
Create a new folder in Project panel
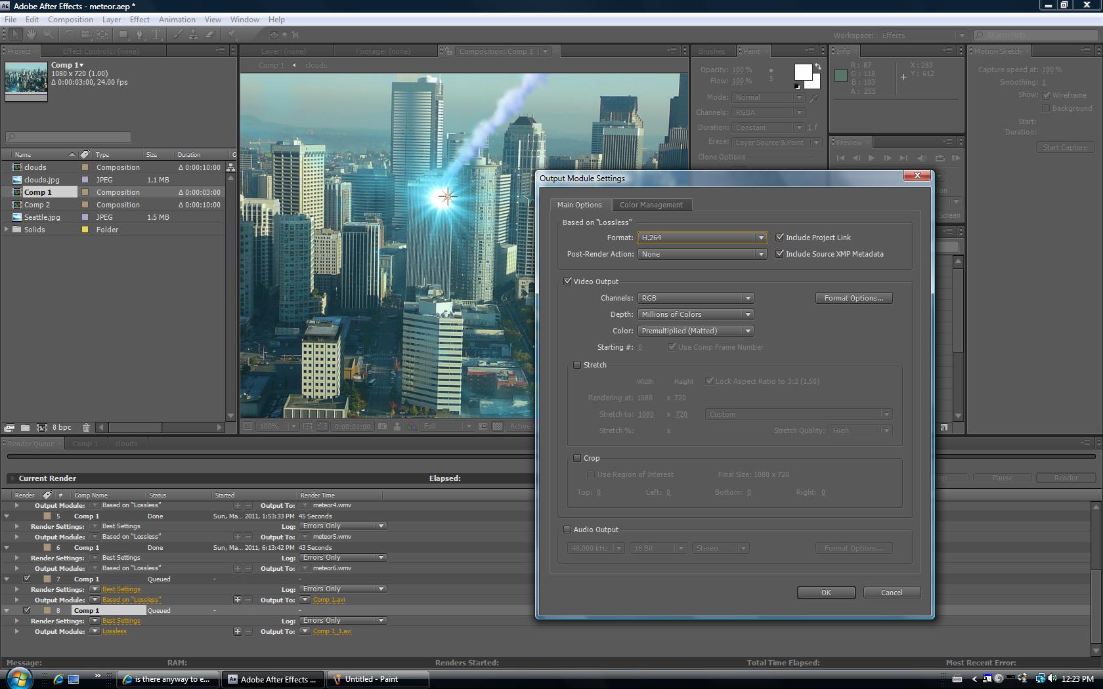point(25,428)
